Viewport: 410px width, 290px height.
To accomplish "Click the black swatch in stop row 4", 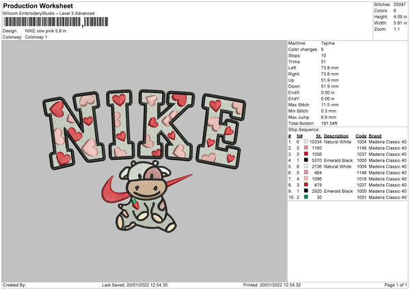I will tap(306, 160).
